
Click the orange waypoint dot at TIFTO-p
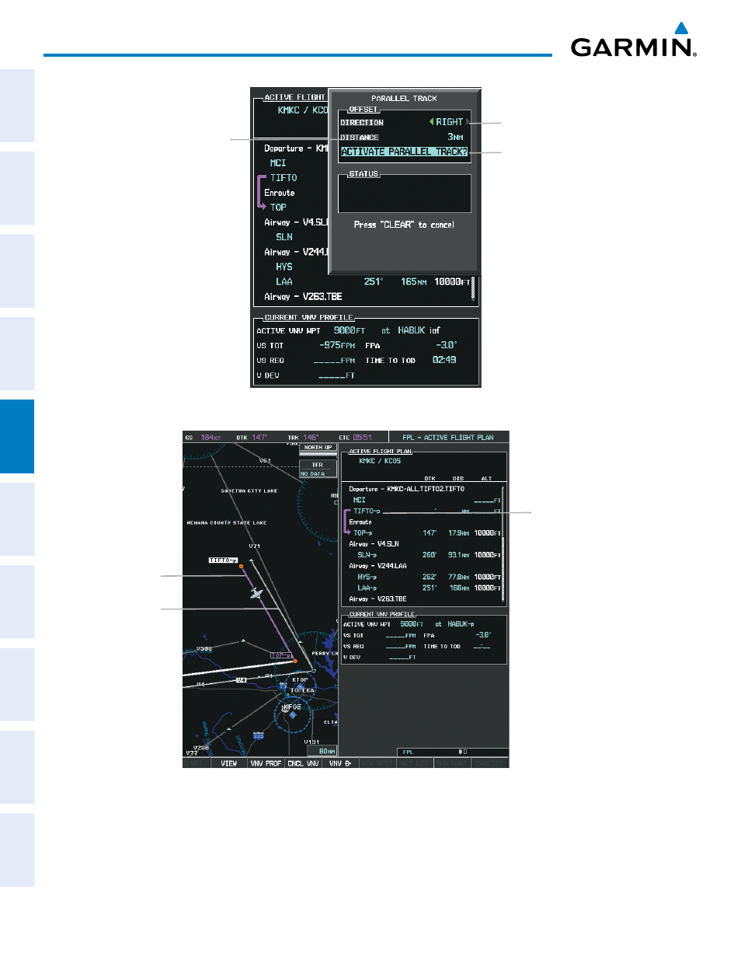click(241, 567)
